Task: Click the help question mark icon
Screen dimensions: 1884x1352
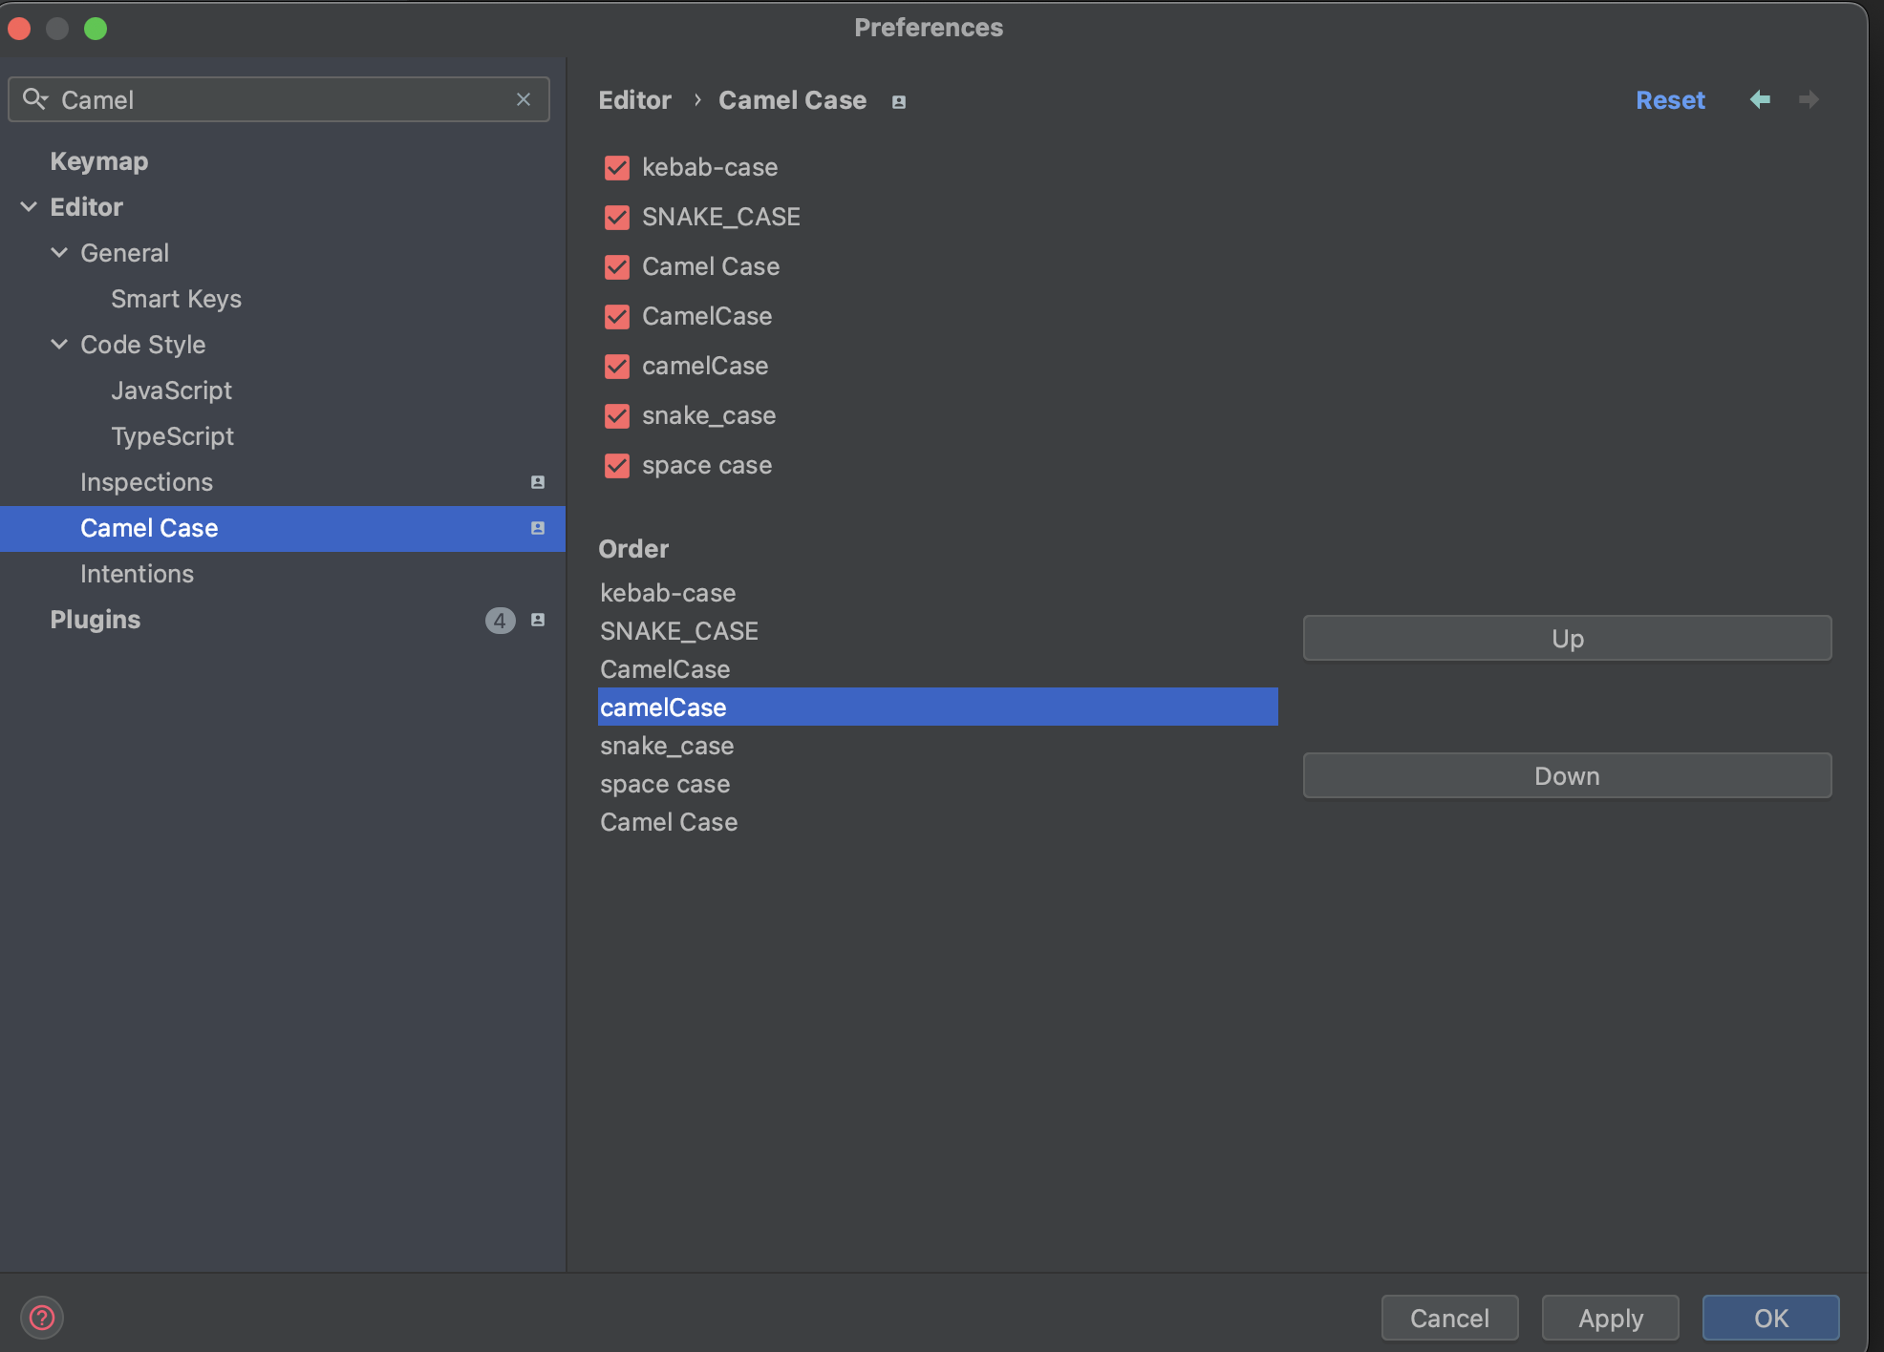Action: click(41, 1318)
